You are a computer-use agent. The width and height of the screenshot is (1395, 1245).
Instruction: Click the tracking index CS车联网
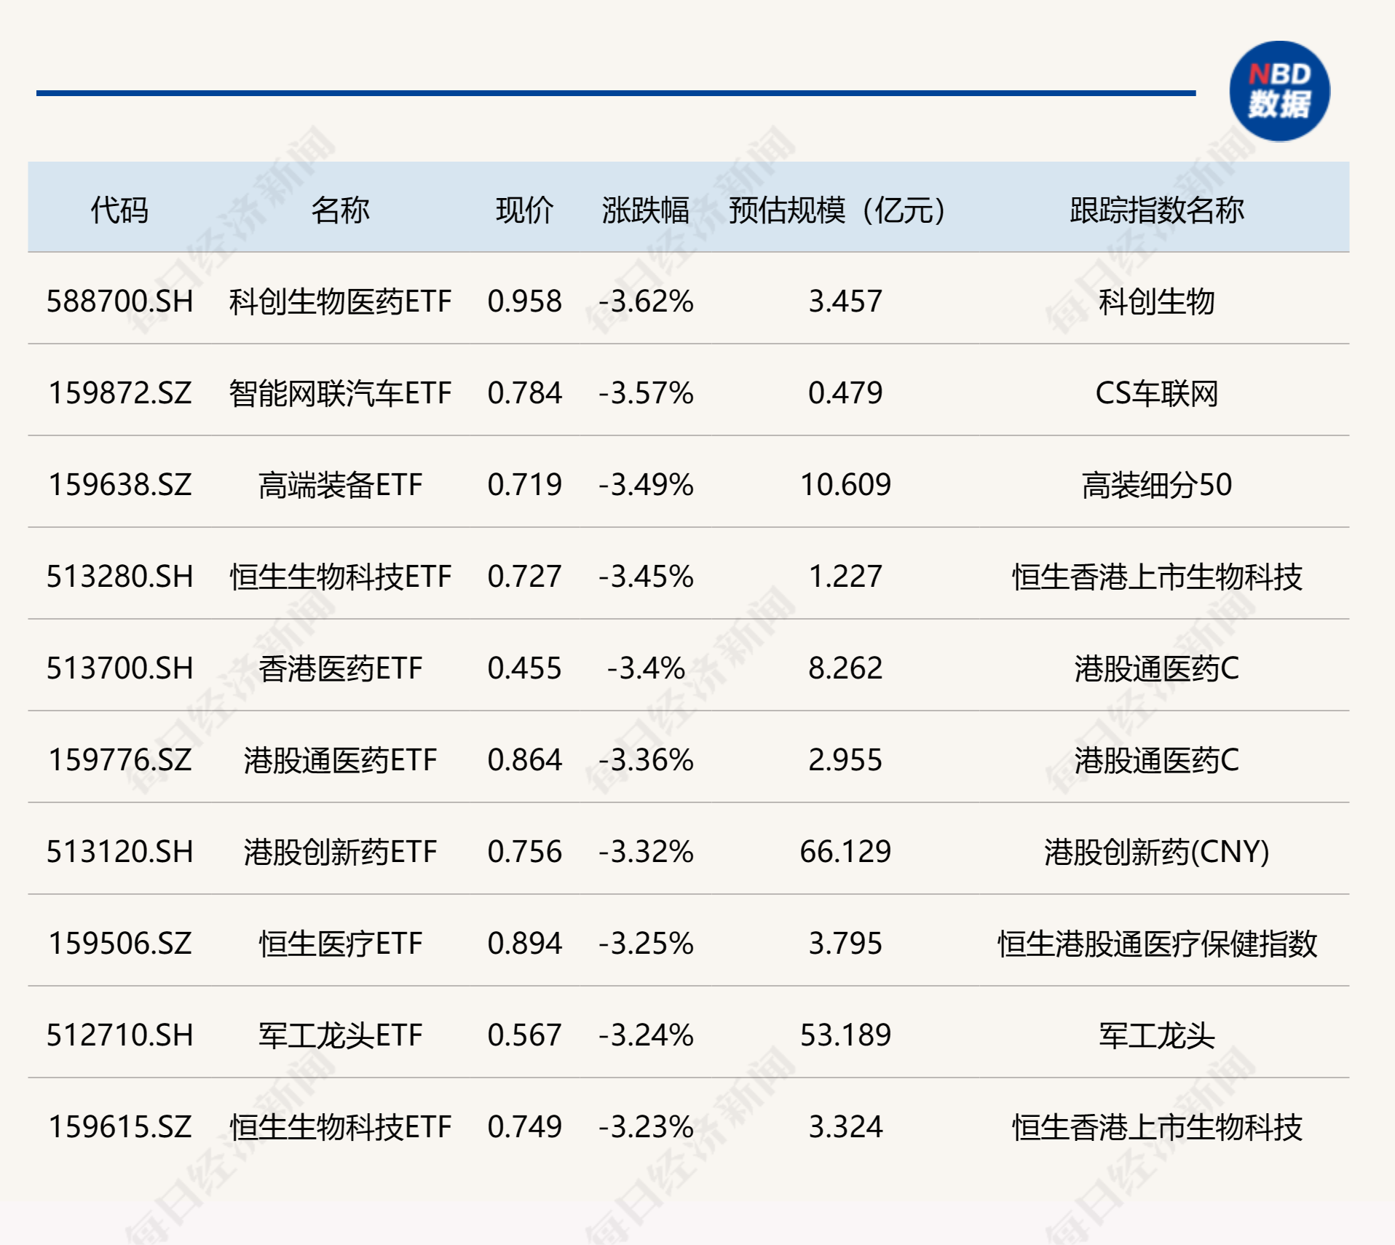tap(1156, 393)
